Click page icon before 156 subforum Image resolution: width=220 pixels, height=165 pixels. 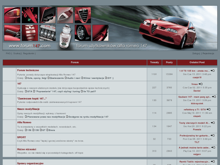33,130
